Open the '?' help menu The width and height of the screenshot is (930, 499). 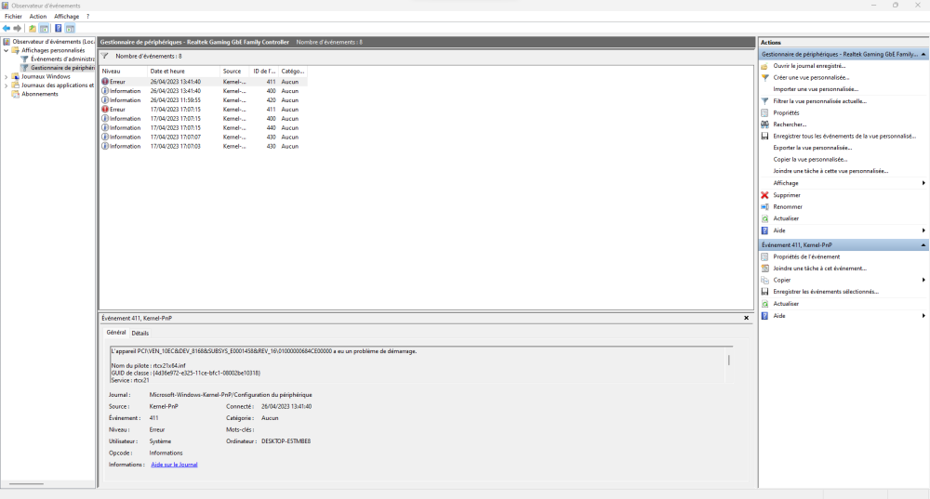point(87,17)
